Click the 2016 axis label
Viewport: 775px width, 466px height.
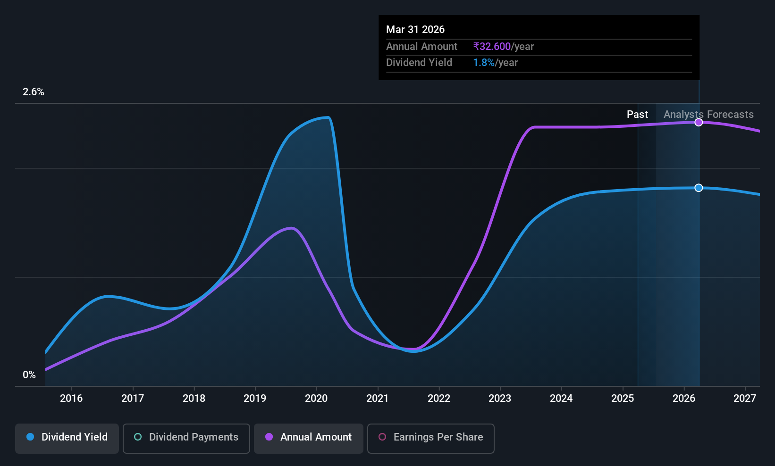(71, 398)
